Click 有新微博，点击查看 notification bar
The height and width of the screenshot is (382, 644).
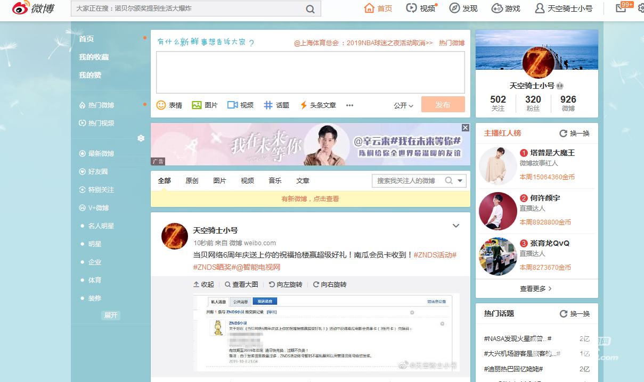[x=310, y=199]
